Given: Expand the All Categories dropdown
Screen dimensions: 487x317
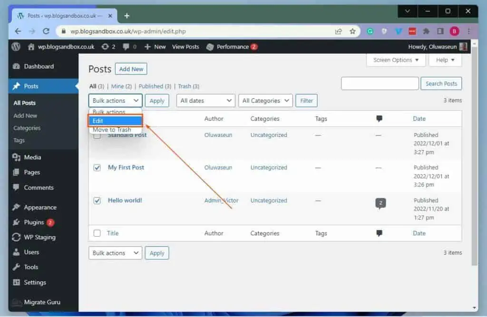Looking at the screenshot, I should (265, 100).
